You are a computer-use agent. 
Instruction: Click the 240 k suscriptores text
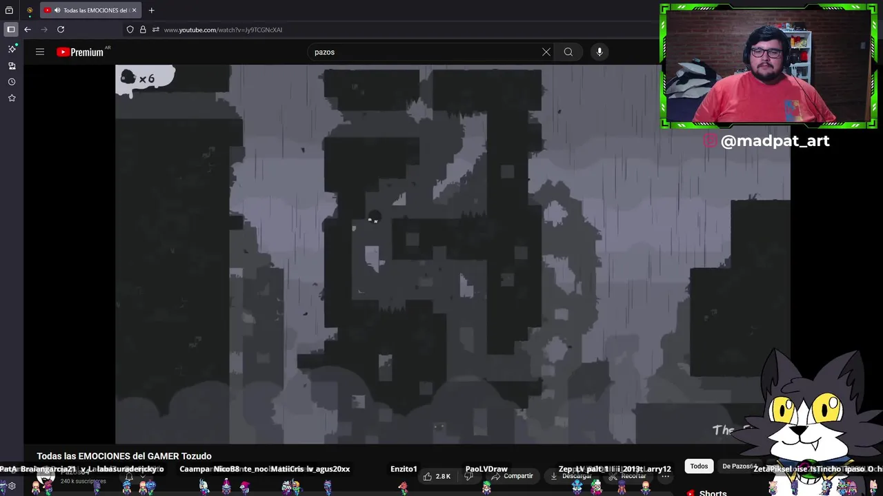pyautogui.click(x=83, y=481)
